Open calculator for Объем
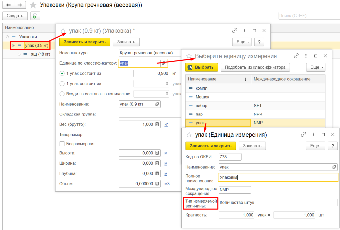 pyautogui.click(x=157, y=184)
